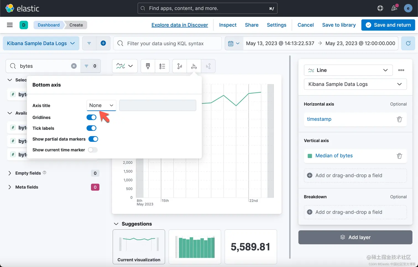
Task: Clear the bytes field search
Action: [74, 66]
